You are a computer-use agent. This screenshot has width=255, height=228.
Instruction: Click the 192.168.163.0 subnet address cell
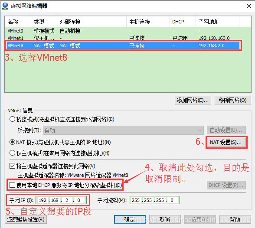click(214, 38)
